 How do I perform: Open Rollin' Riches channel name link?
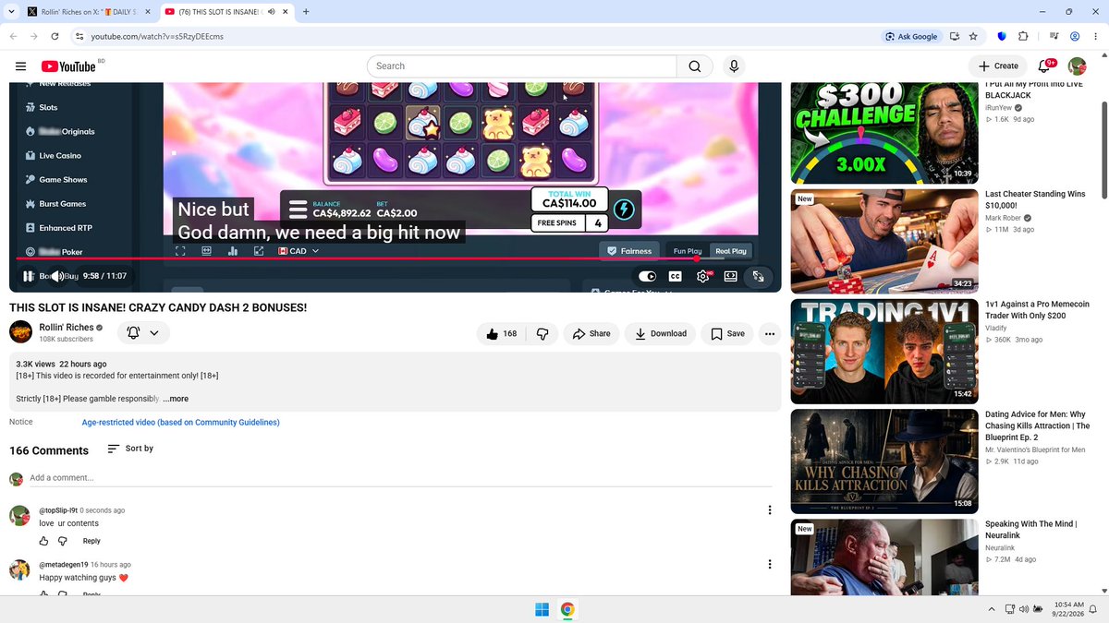point(67,327)
